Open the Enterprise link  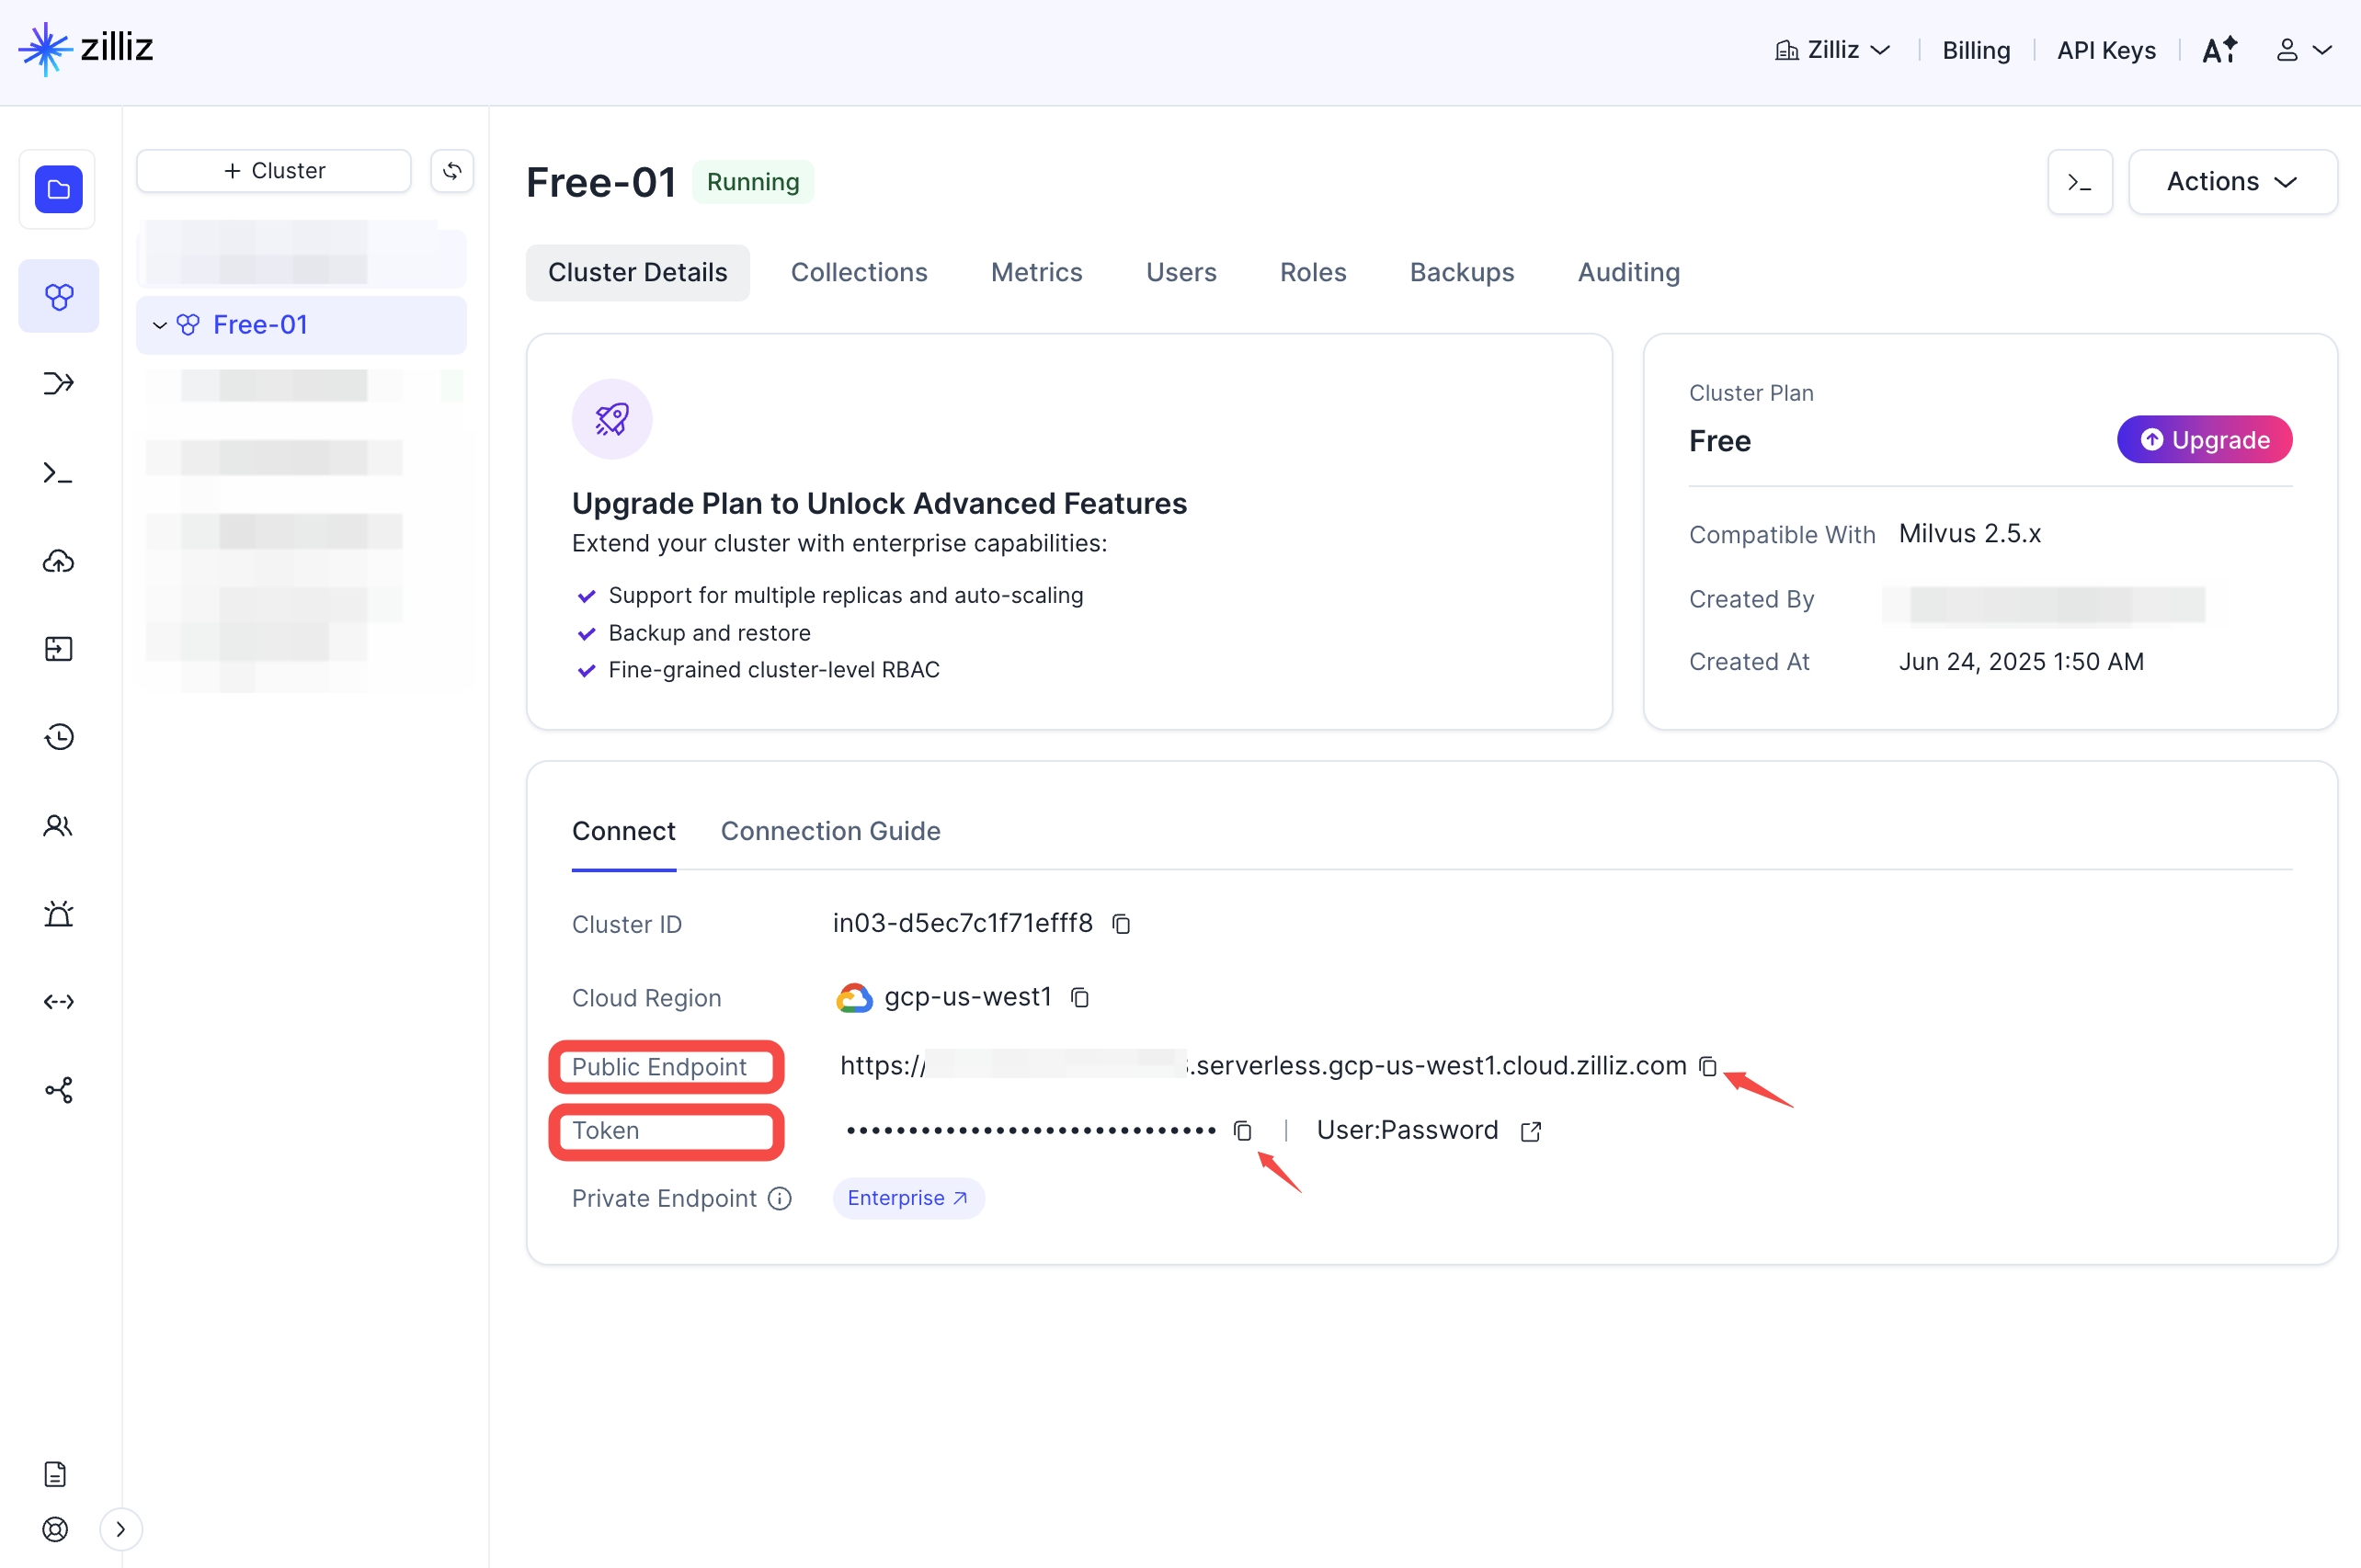908,1198
